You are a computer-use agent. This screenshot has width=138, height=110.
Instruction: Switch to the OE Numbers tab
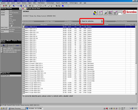72,21
